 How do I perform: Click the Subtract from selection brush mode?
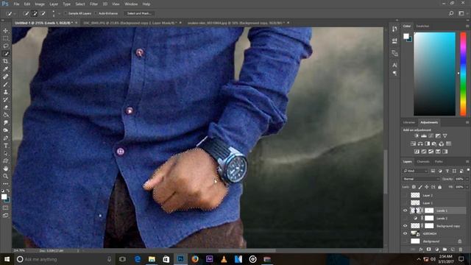(43, 13)
